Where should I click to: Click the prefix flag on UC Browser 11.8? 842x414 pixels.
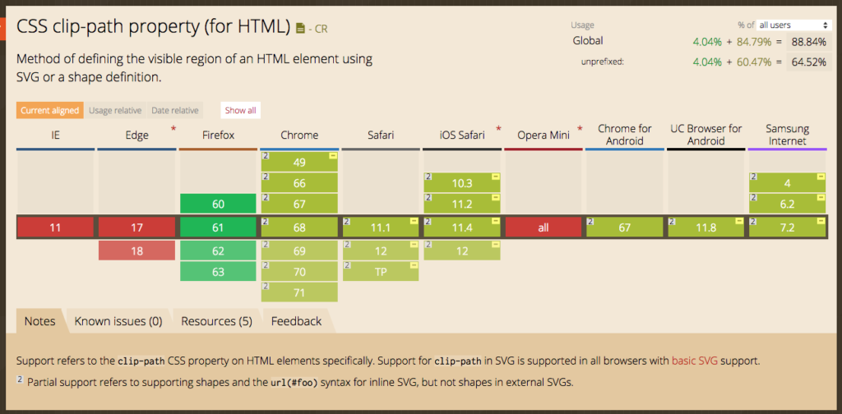tap(739, 221)
